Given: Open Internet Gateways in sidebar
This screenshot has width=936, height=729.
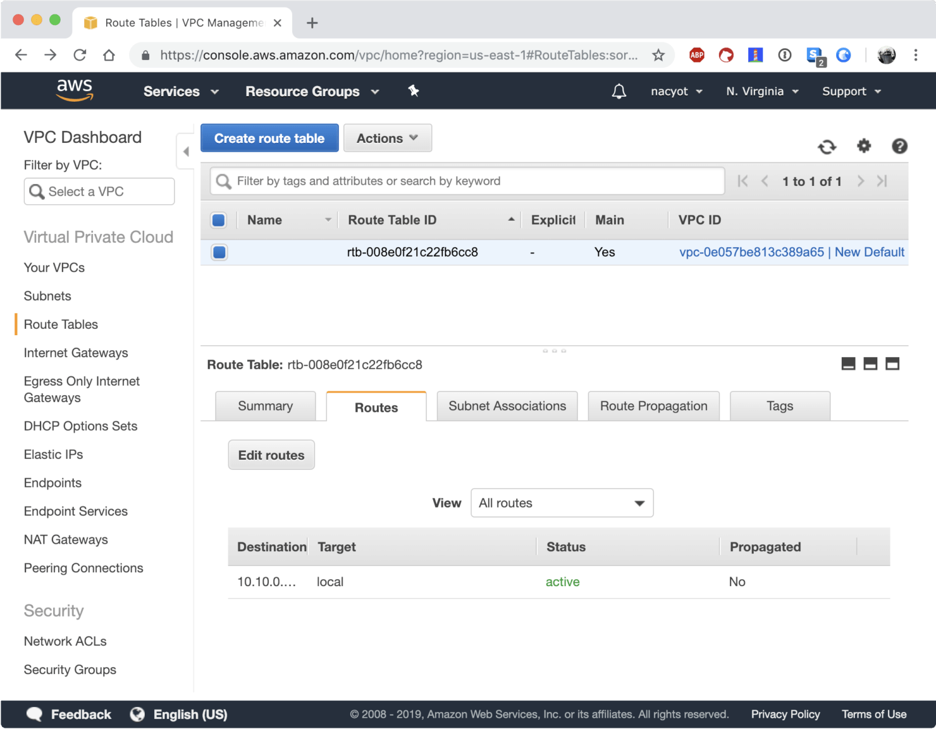Looking at the screenshot, I should pyautogui.click(x=76, y=353).
